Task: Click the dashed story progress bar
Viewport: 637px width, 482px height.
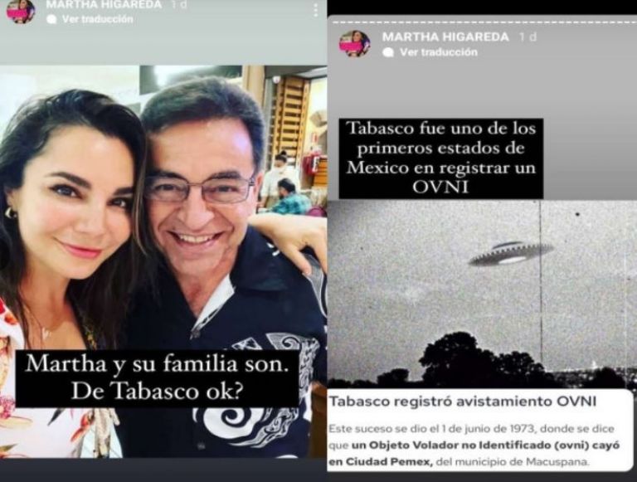Action: coord(482,22)
